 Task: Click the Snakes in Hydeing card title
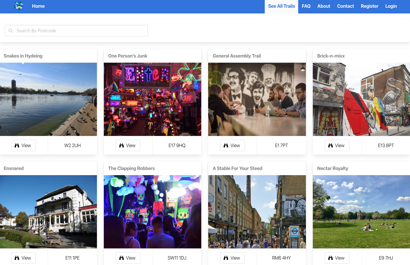[23, 56]
